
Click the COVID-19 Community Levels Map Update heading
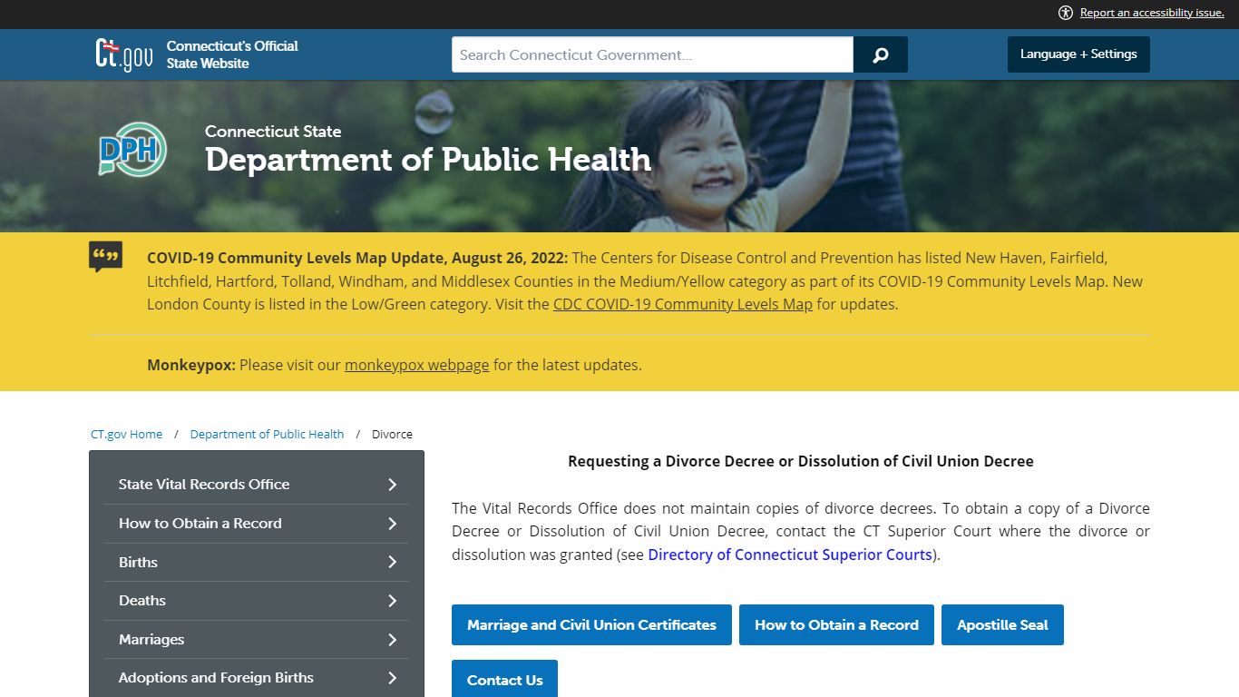pos(357,258)
